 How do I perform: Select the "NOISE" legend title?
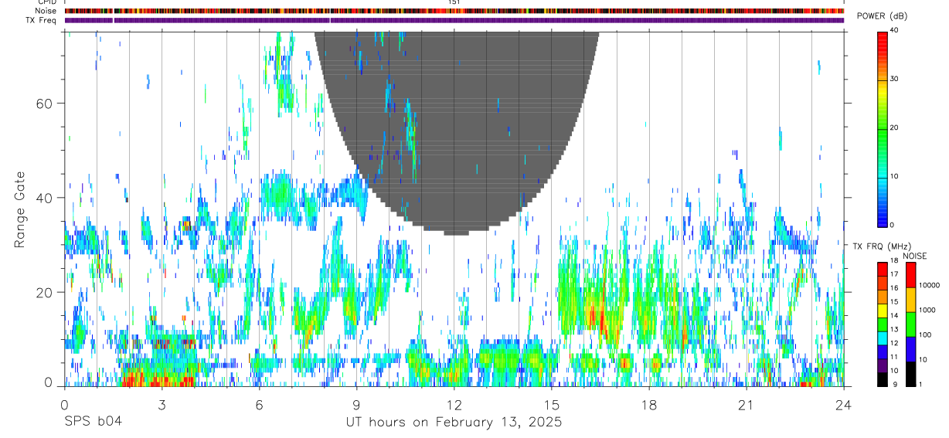[x=914, y=256]
